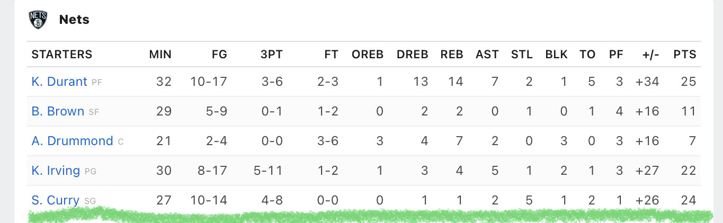Click the BLK column header
This screenshot has width=723, height=223.
click(x=557, y=54)
